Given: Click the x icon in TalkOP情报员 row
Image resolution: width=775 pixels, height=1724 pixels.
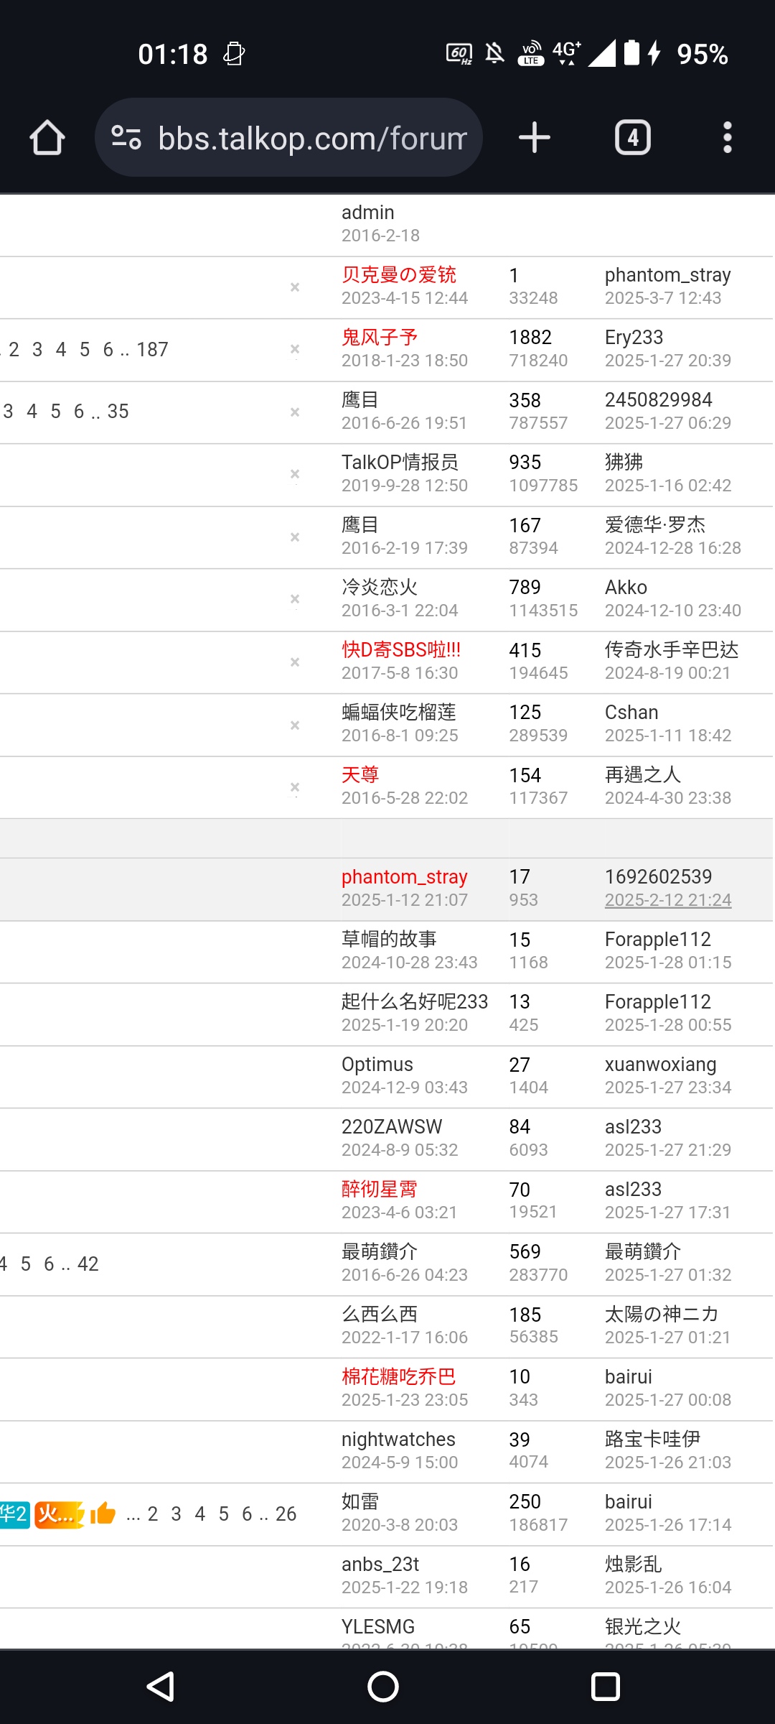Looking at the screenshot, I should coord(294,474).
